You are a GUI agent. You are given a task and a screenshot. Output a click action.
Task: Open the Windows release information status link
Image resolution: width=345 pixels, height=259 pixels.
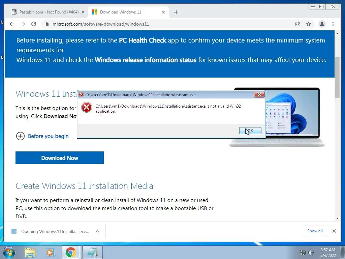click(146, 60)
